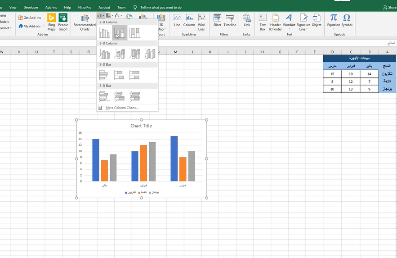This screenshot has height=258, width=397.
Task: Open Insert Waterfall Chart dropdown
Action: (x=118, y=16)
